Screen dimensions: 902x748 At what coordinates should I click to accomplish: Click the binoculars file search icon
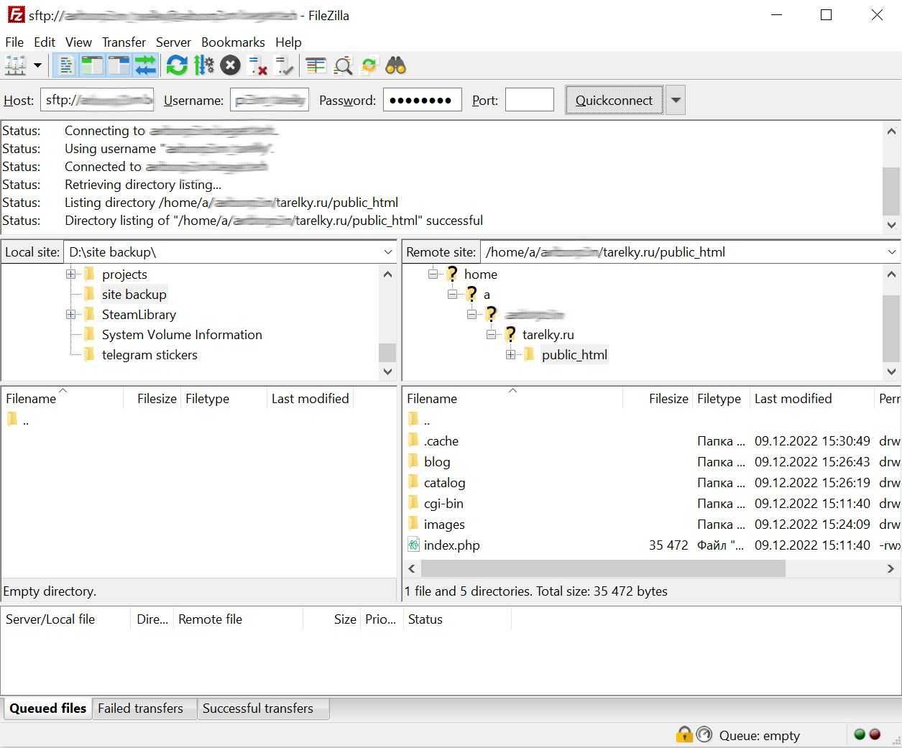tap(395, 66)
